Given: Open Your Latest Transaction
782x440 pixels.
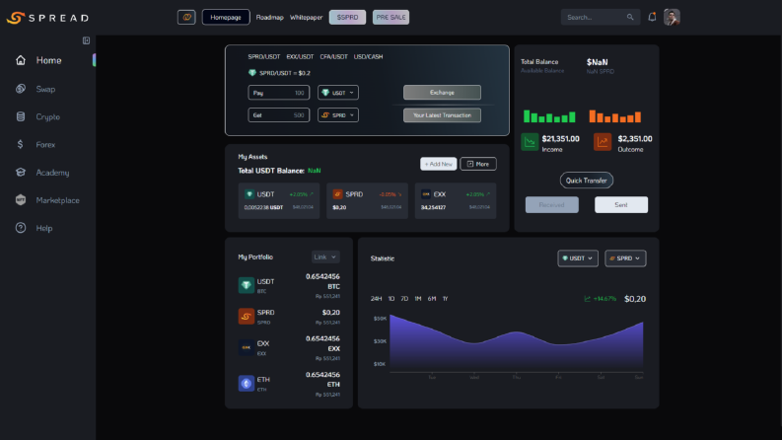Looking at the screenshot, I should click(443, 115).
